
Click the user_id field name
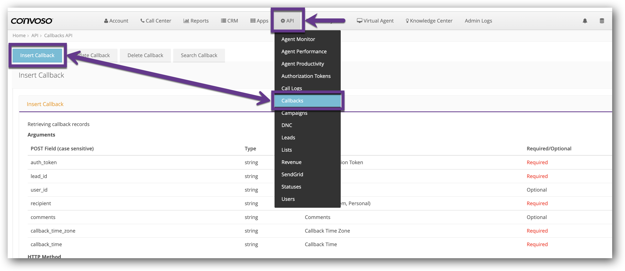coord(39,190)
